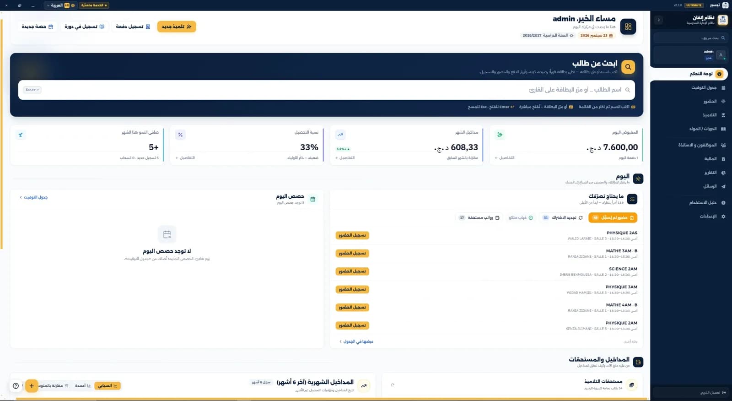Screen dimensions: 732x401
Task: Switch chart to أعمدة bar view
Action: (x=83, y=386)
